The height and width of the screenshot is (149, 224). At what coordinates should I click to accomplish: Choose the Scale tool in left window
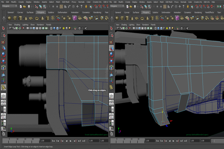pos(3,61)
